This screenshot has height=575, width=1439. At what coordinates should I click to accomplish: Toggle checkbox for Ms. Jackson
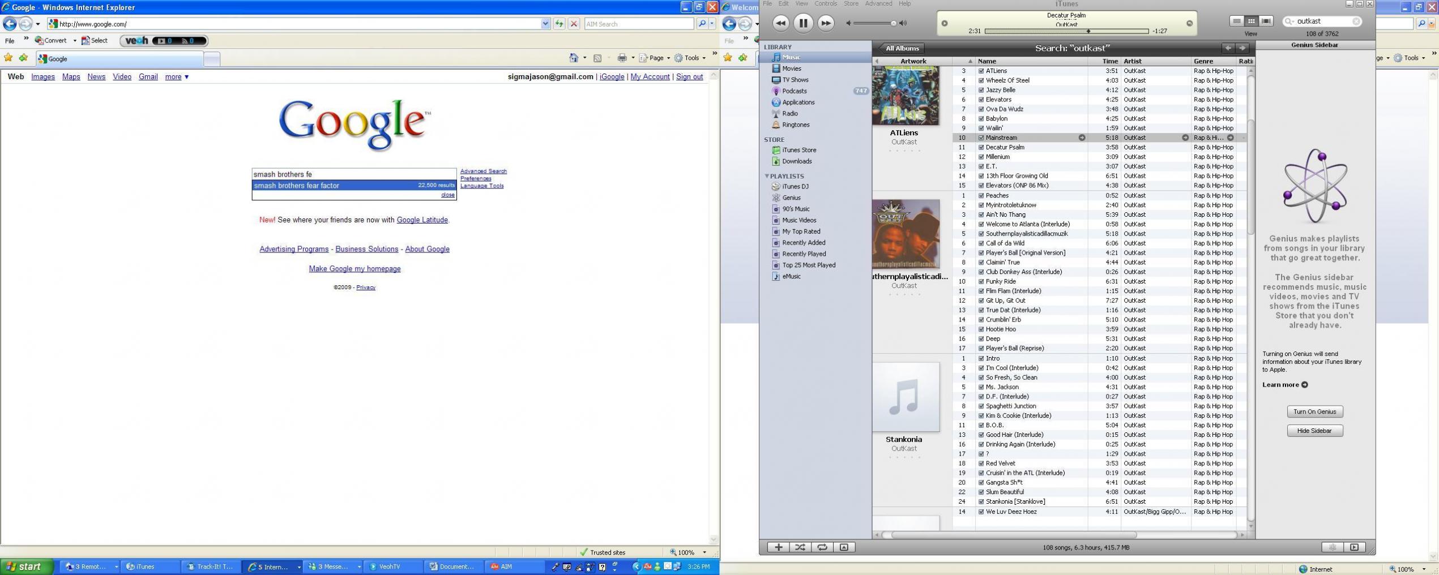(981, 388)
